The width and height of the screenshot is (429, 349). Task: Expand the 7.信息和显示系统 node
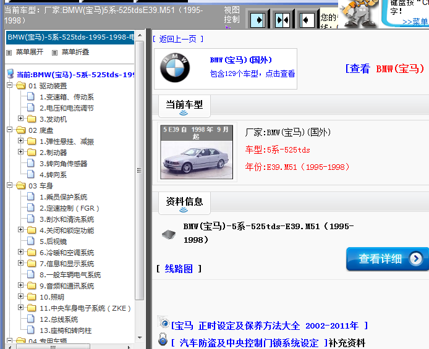pos(21,263)
